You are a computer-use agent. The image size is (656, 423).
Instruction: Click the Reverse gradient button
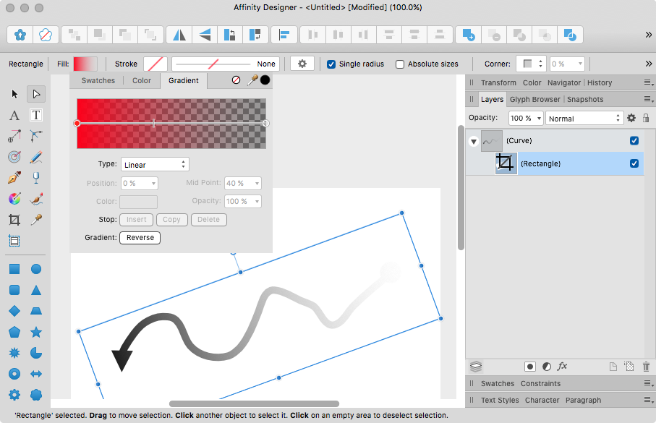[139, 237]
